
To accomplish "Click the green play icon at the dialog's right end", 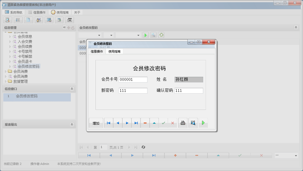I will tap(203, 123).
